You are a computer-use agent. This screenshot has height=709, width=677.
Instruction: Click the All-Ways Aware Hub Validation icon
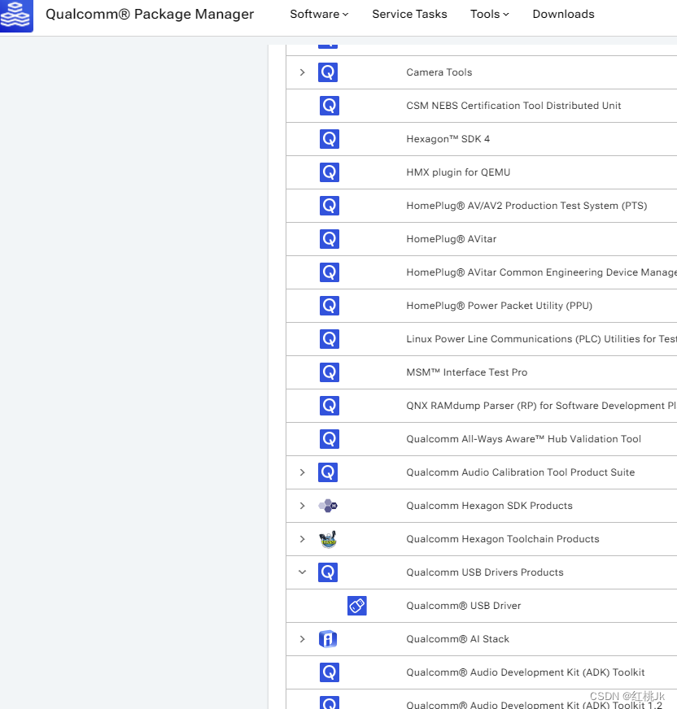(x=330, y=439)
